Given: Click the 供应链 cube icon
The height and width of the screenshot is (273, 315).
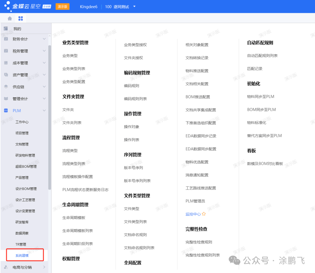Looking at the screenshot, I should [6, 87].
